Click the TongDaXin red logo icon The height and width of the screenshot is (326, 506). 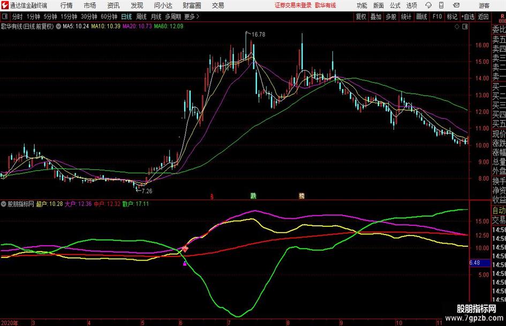click(x=5, y=5)
